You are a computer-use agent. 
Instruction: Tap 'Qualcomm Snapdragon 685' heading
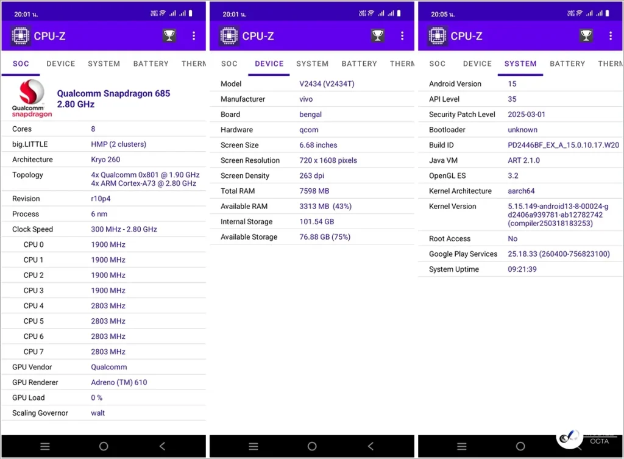[113, 93]
